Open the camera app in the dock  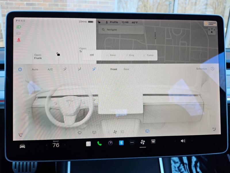pyautogui.click(x=110, y=143)
